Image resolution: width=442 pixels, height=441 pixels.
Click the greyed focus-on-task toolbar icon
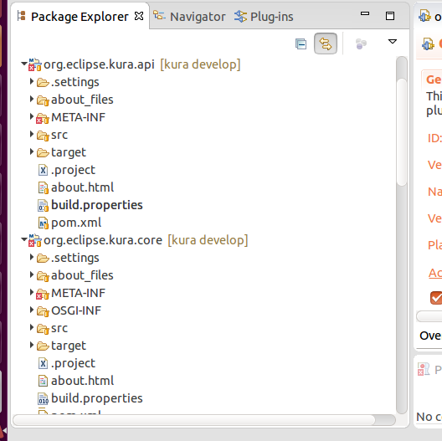click(x=361, y=44)
